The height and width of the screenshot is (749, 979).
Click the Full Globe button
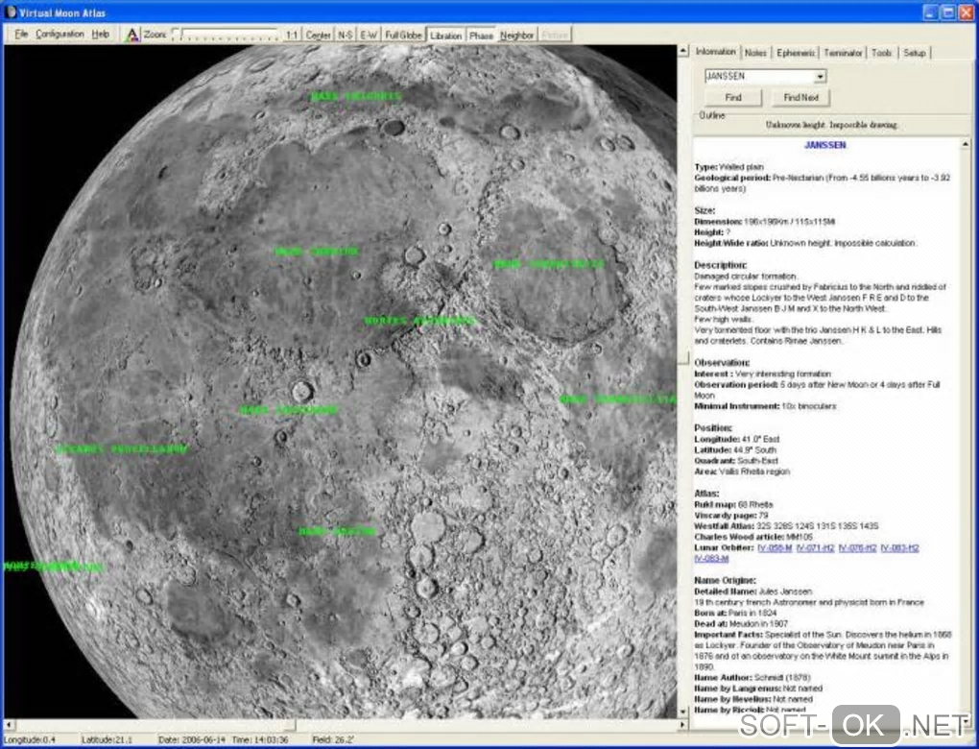(x=403, y=35)
